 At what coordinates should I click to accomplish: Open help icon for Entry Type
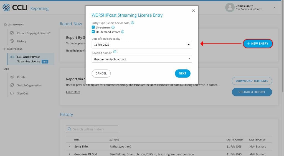(x=132, y=23)
